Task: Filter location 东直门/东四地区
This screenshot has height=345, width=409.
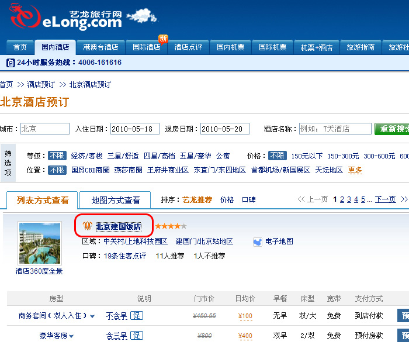Action: pyautogui.click(x=220, y=170)
